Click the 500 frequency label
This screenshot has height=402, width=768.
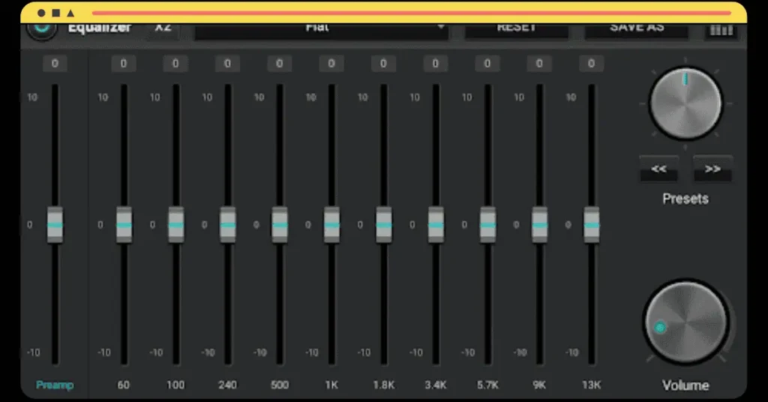coord(280,385)
